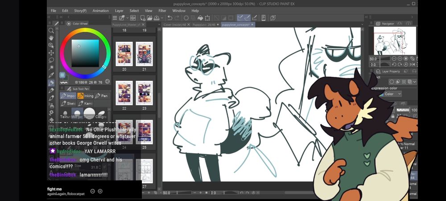Expand Layer Property effect options arrow

click(x=414, y=82)
